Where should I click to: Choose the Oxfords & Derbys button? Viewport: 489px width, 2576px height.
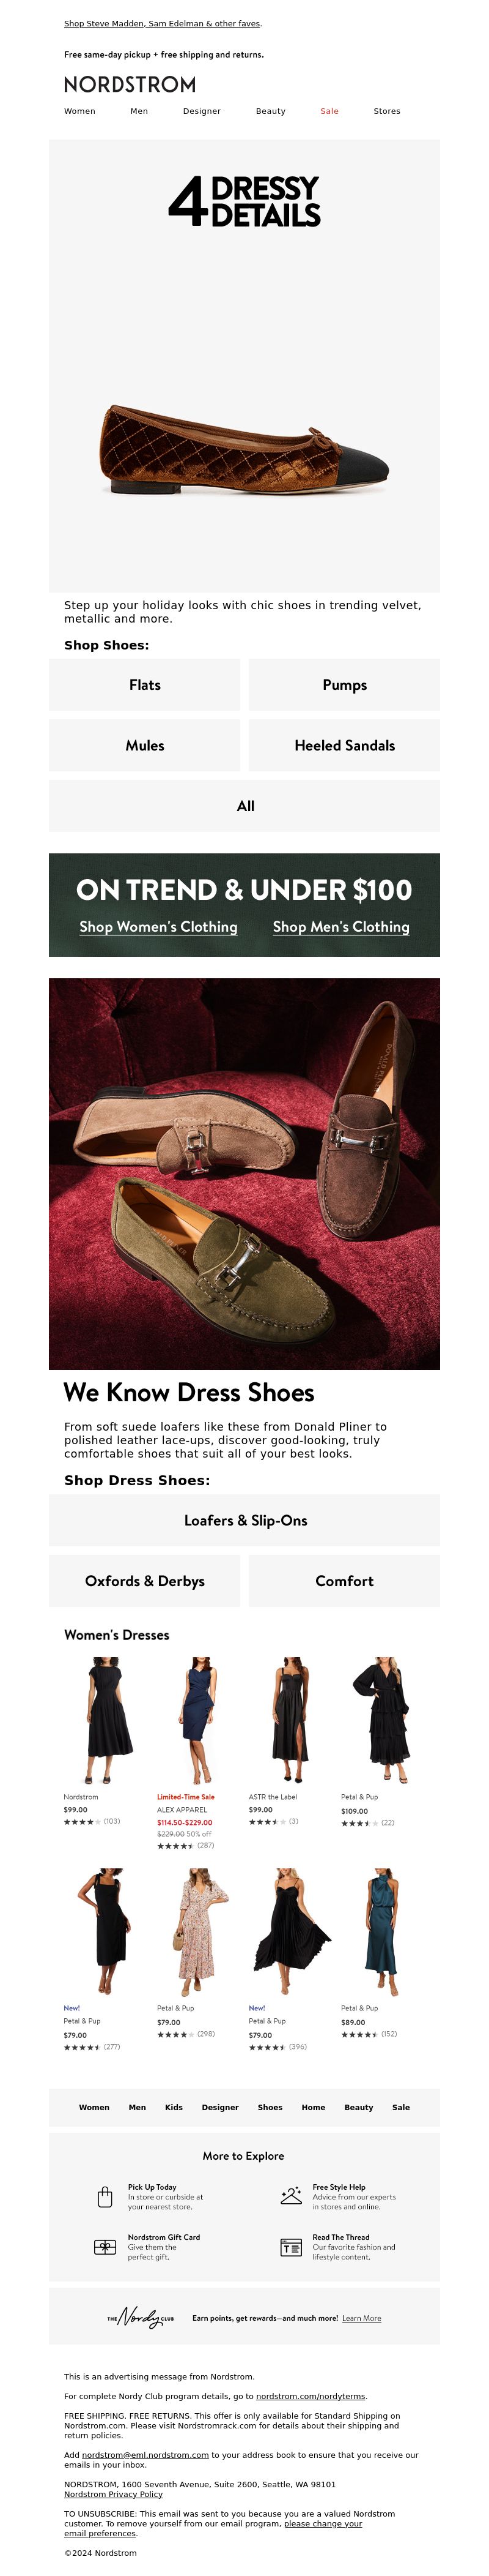click(x=145, y=1580)
